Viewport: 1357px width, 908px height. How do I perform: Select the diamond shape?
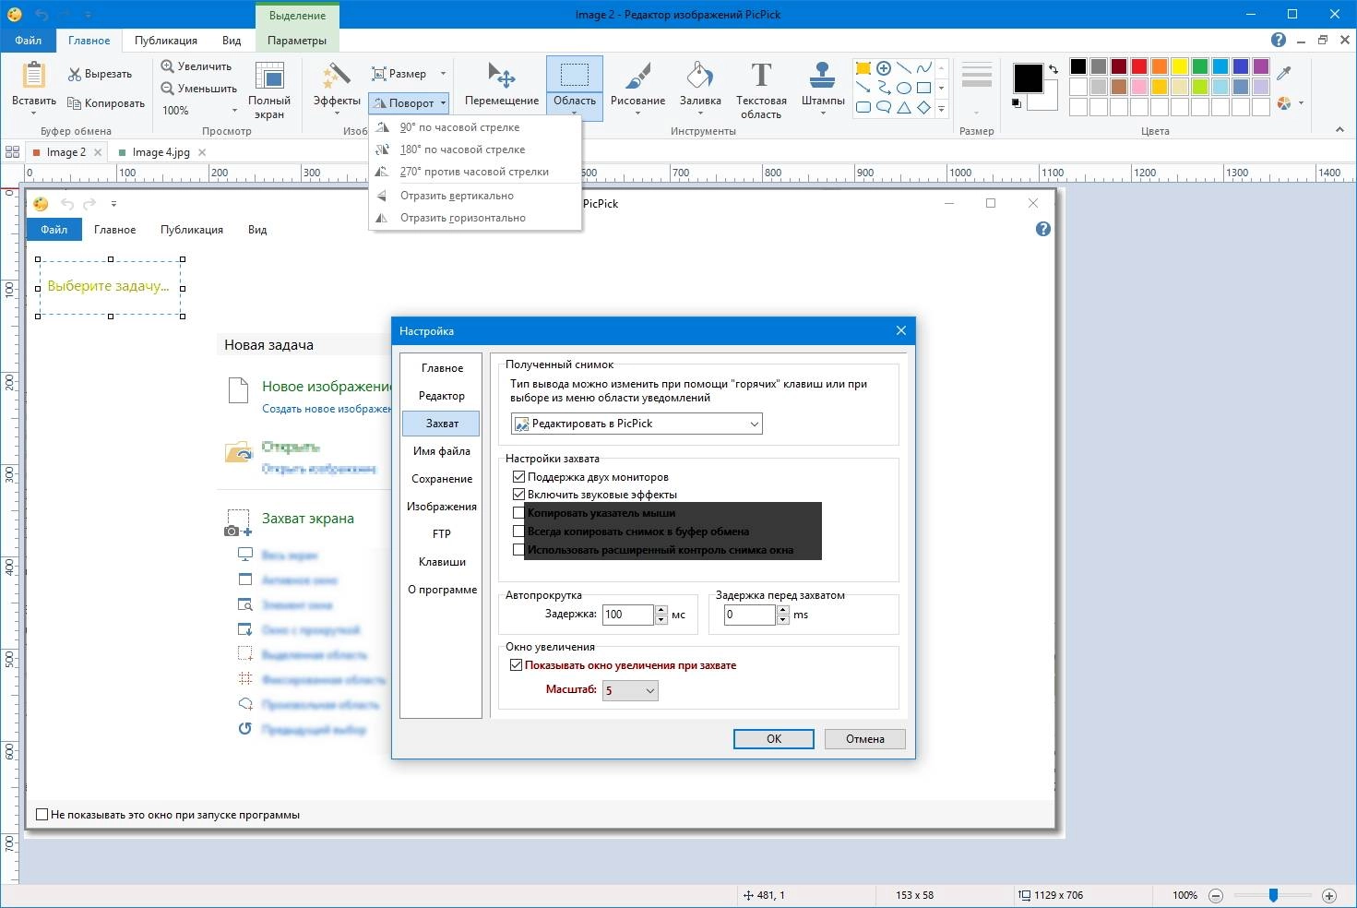point(924,107)
